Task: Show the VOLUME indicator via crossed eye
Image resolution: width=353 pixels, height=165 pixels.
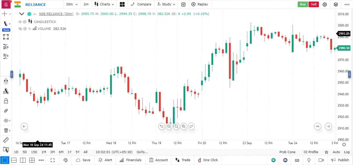Action: (x=20, y=29)
